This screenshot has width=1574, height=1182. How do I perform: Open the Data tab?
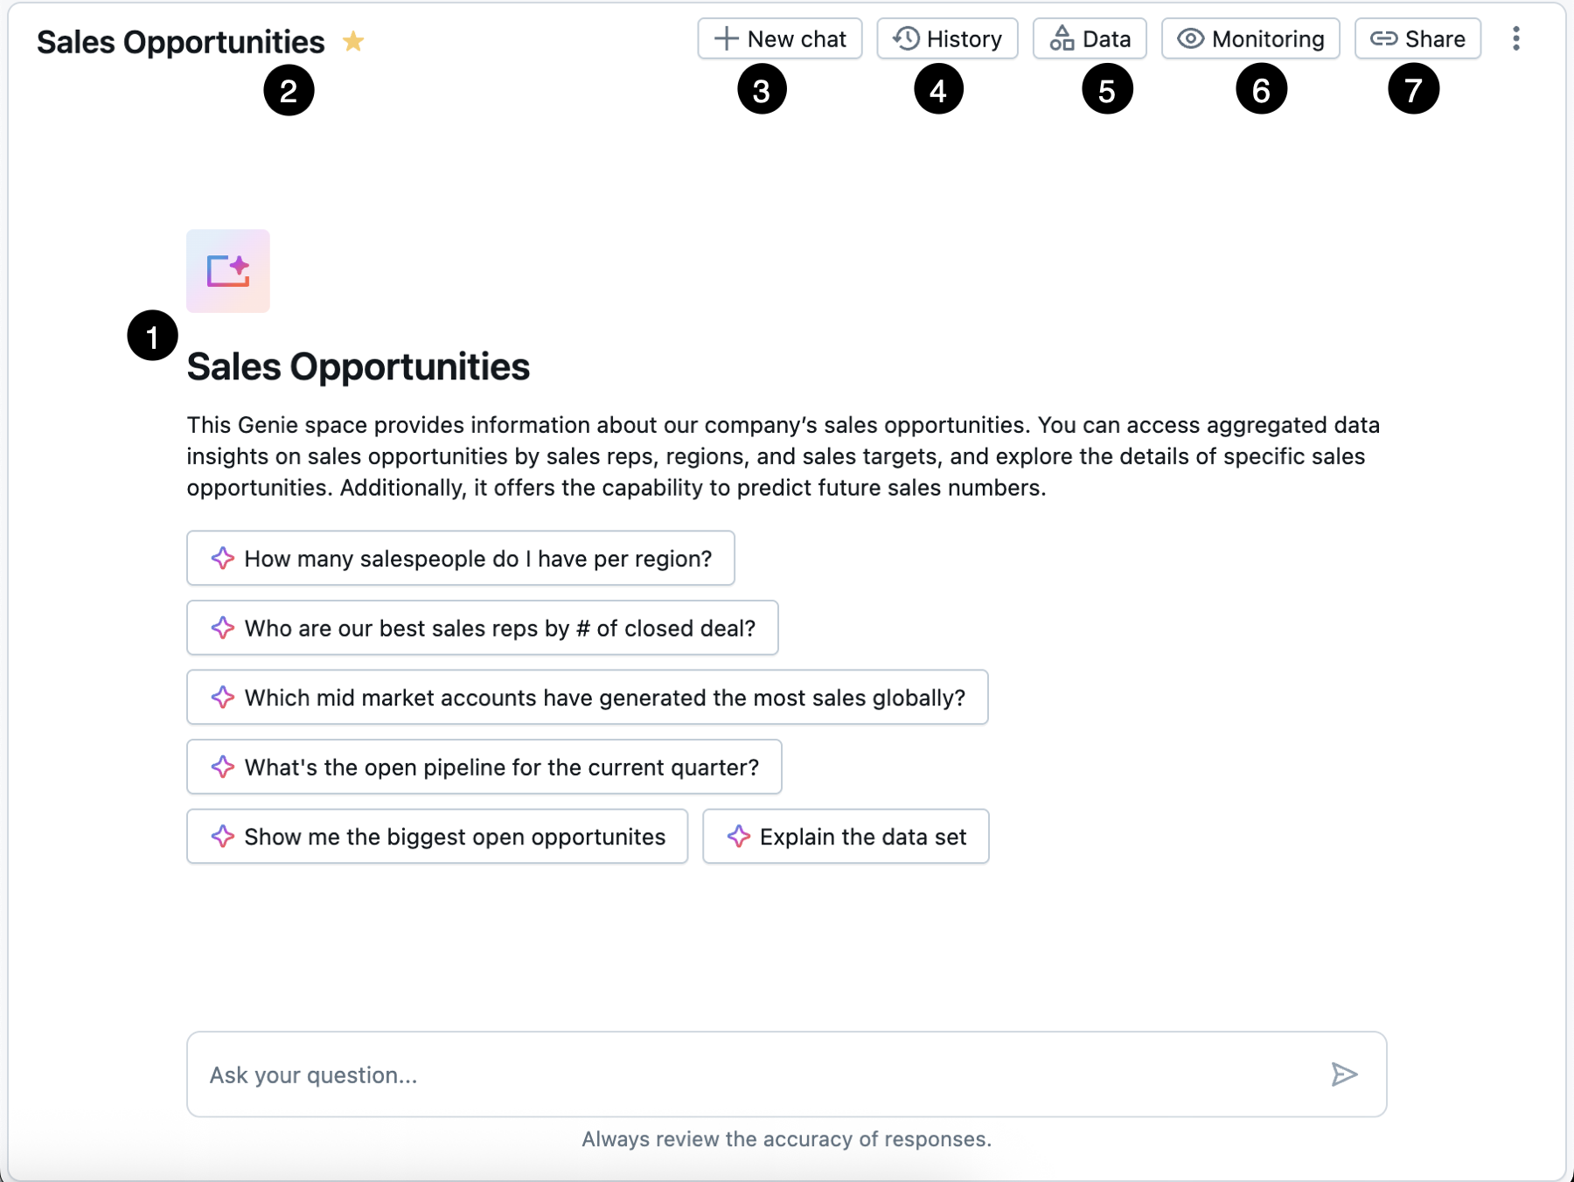[1090, 38]
